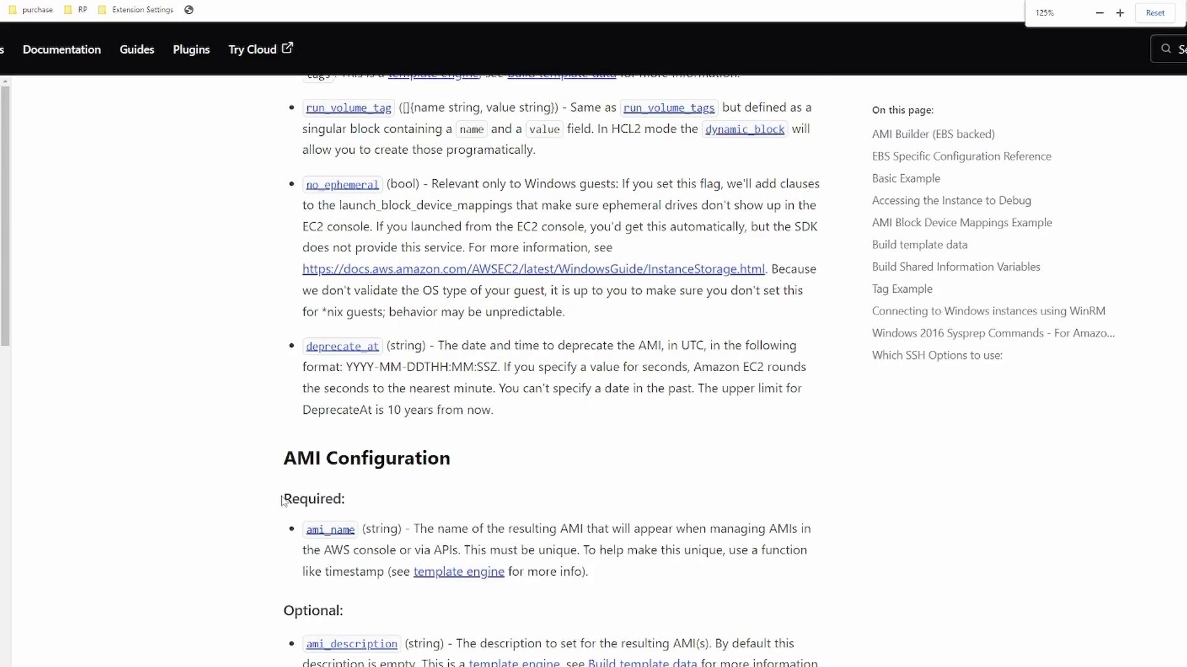The height and width of the screenshot is (667, 1187).
Task: Jump to Tag Example in sidebar
Action: point(902,289)
